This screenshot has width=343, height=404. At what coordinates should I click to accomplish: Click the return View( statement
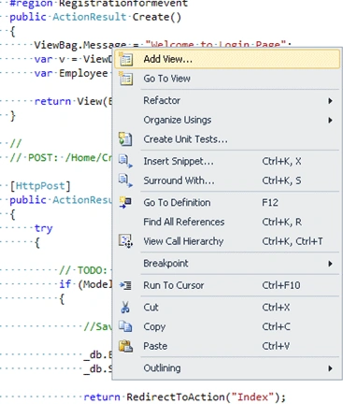coord(73,101)
